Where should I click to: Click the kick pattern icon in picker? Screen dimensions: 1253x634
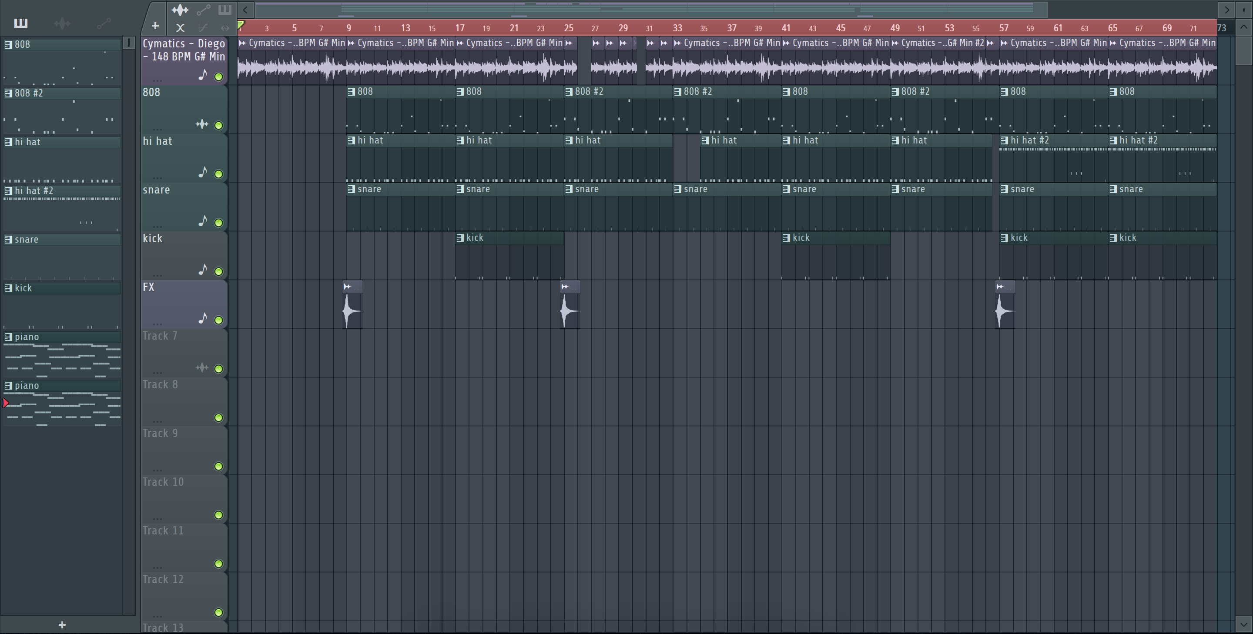click(8, 288)
